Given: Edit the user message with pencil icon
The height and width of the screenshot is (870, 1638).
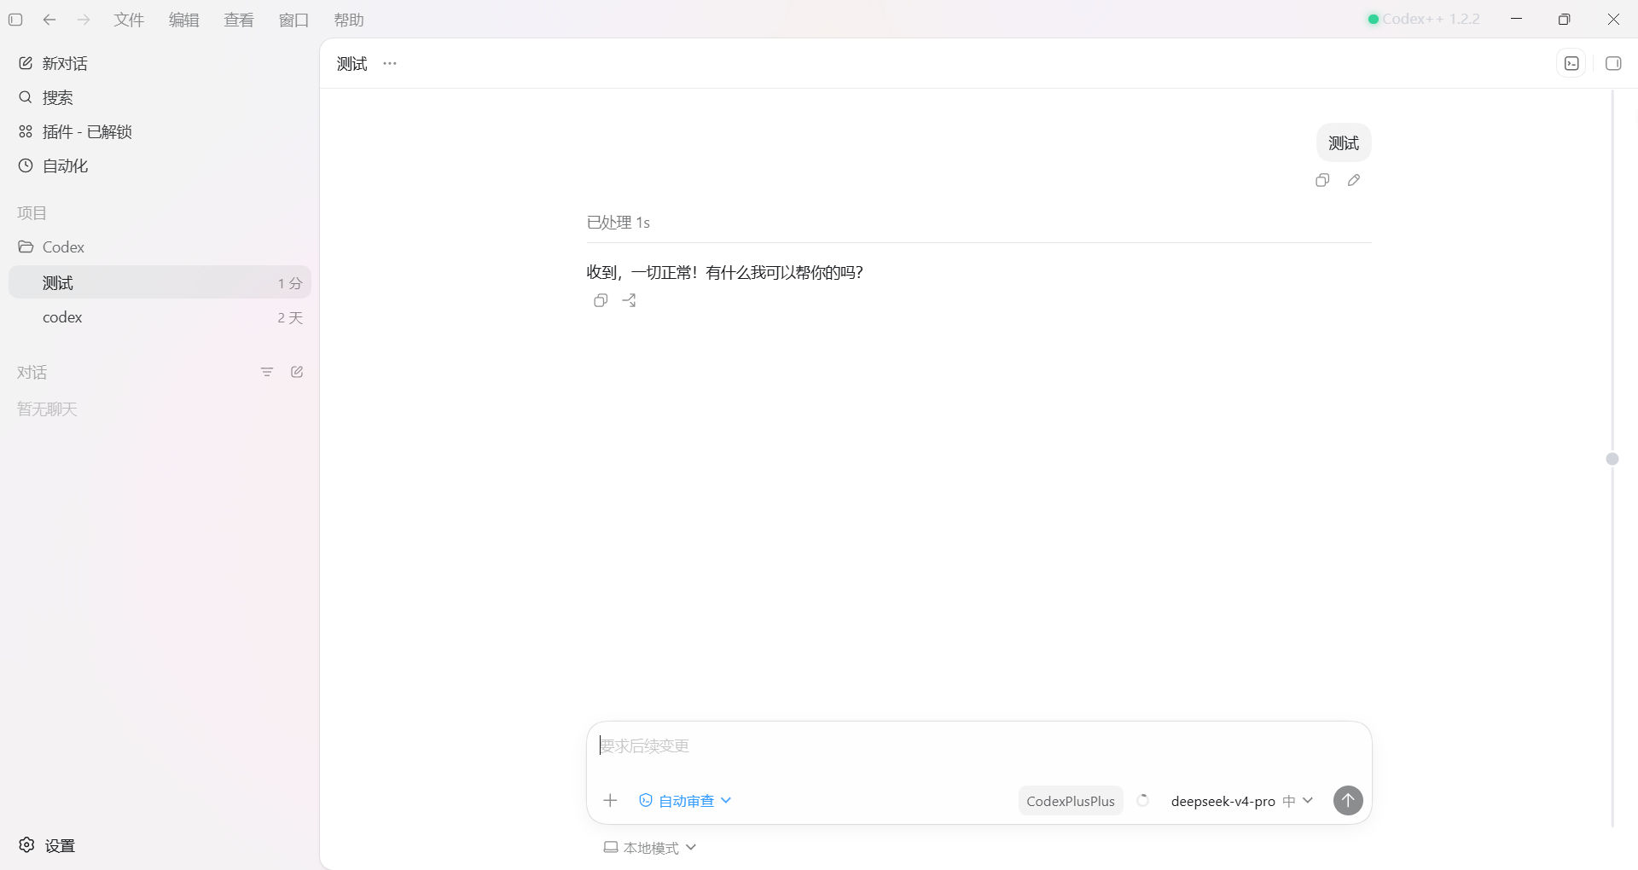Looking at the screenshot, I should 1354,180.
